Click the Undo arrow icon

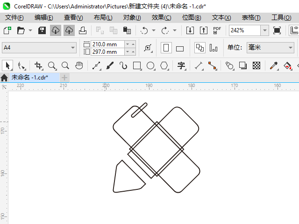pos(144,30)
